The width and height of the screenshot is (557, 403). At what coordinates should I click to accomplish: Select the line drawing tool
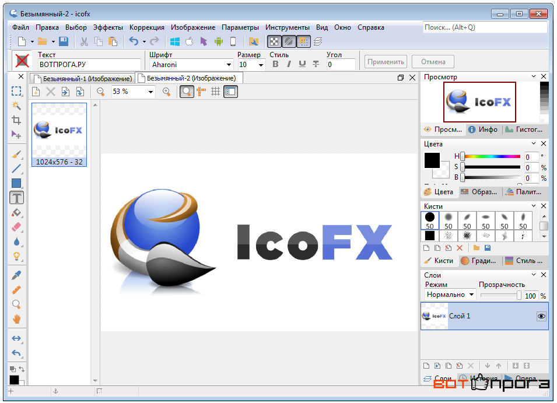16,169
